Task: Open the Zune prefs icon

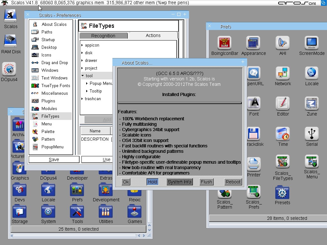Action: pyautogui.click(x=312, y=104)
